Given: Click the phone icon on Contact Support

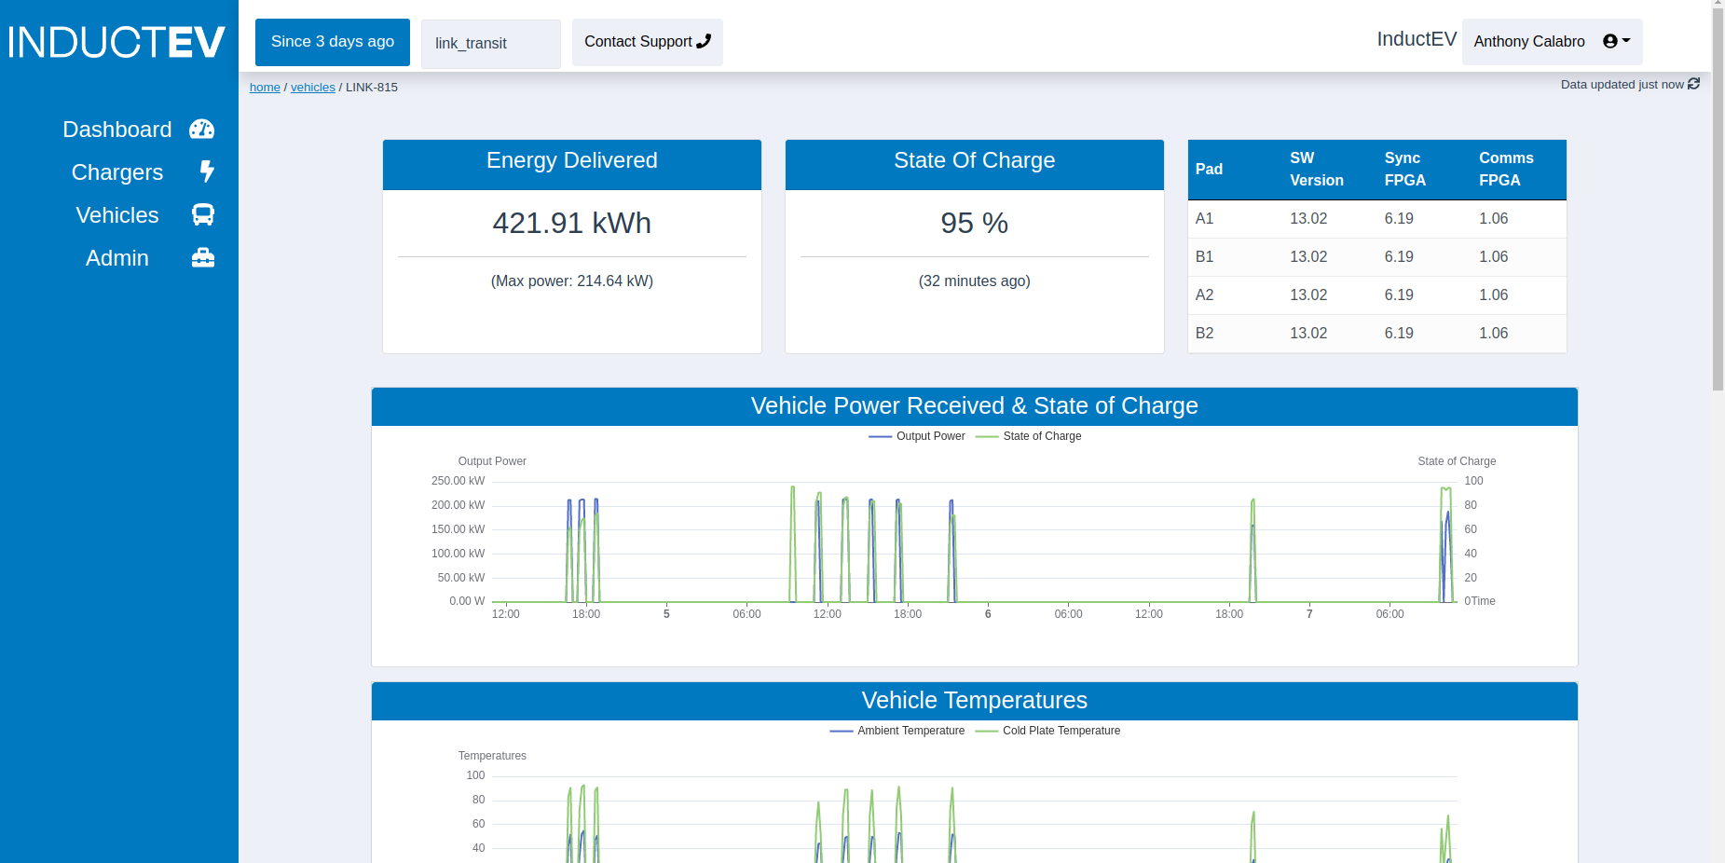Looking at the screenshot, I should [705, 41].
